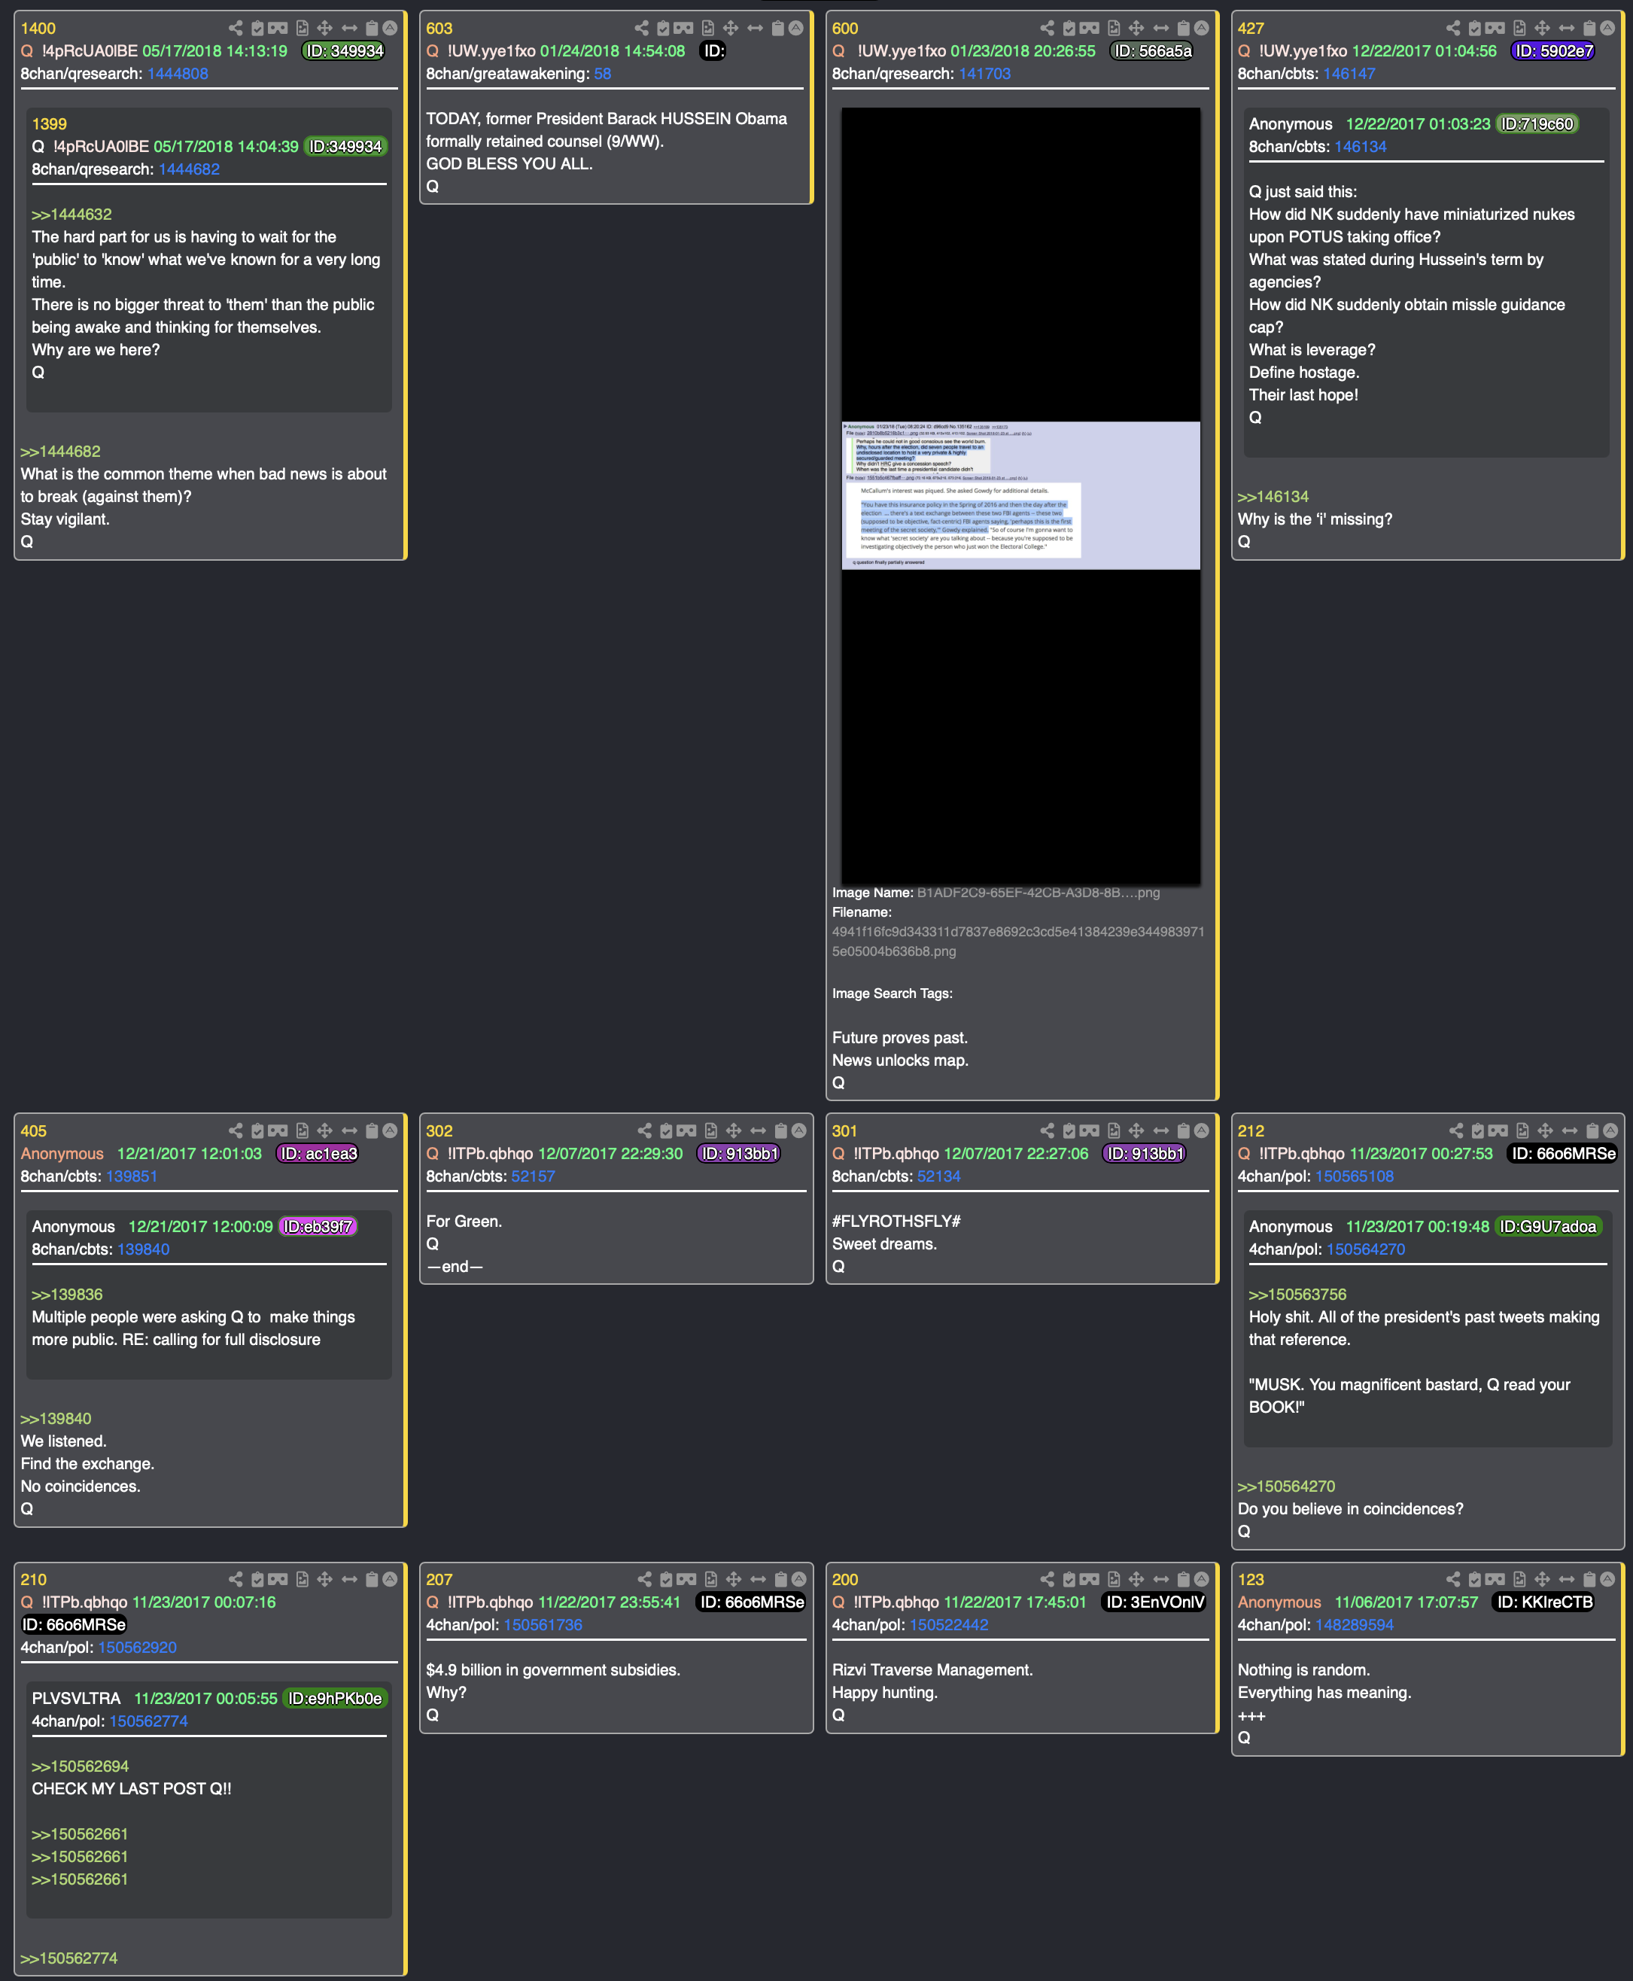Screen dimensions: 1633x1981
Task: Click the hashed image filename text in post 600
Action: (x=1017, y=942)
